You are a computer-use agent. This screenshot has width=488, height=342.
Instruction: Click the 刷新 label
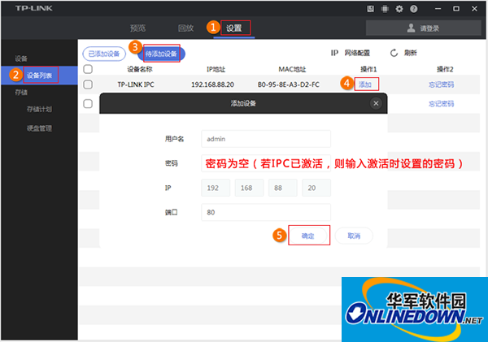point(411,53)
